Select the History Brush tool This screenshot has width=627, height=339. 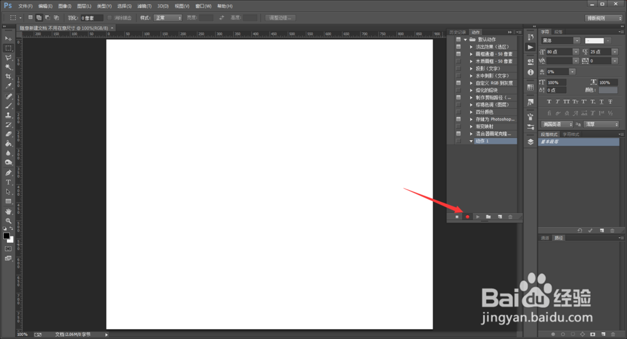pos(8,125)
